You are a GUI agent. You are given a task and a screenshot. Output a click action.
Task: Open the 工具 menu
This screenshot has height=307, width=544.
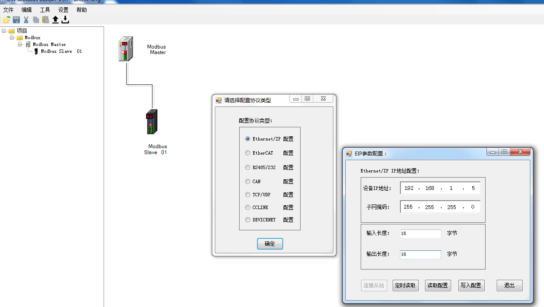coord(45,10)
